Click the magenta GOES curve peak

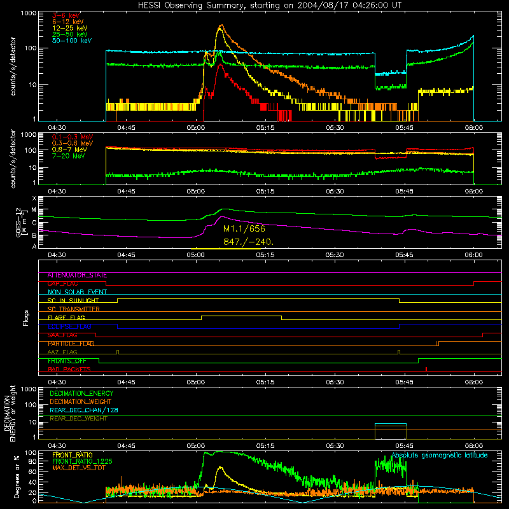pos(222,217)
